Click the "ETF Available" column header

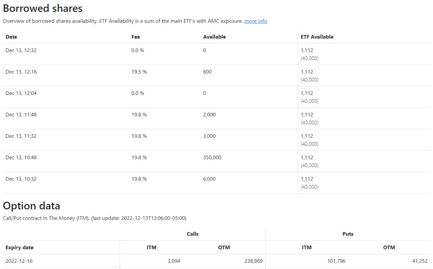pos(317,37)
